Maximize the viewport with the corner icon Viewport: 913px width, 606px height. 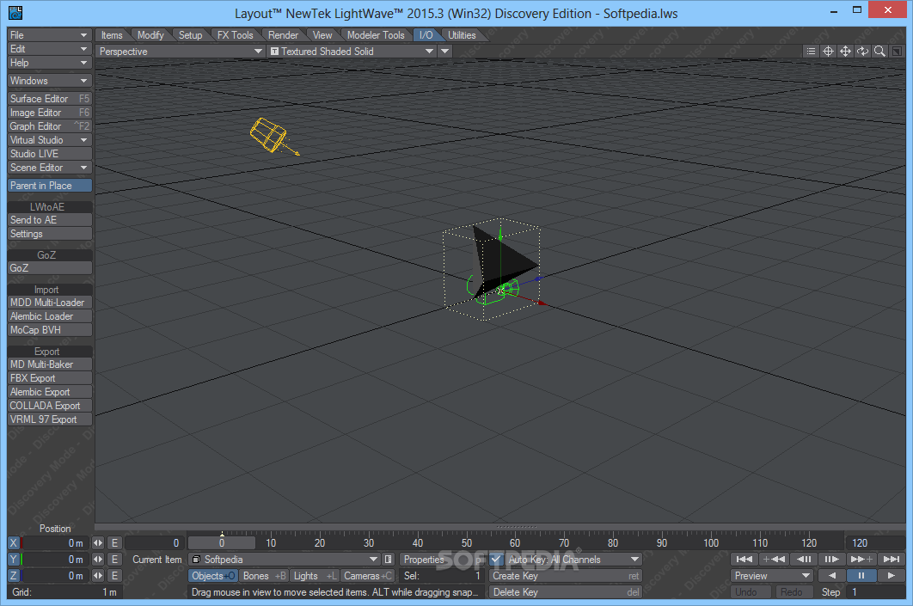(x=897, y=52)
